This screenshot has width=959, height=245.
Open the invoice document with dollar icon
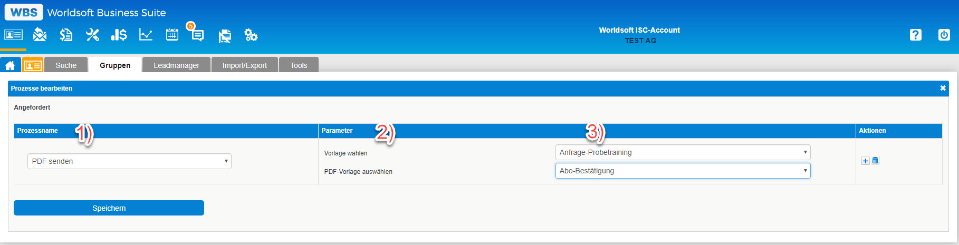[66, 35]
